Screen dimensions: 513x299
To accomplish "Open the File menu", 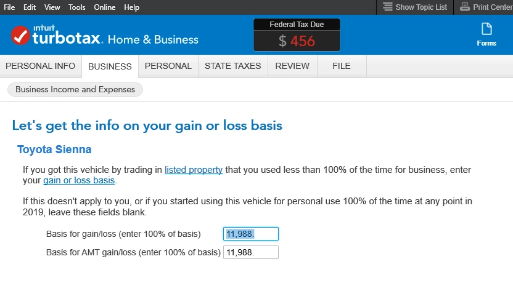I will click(9, 7).
